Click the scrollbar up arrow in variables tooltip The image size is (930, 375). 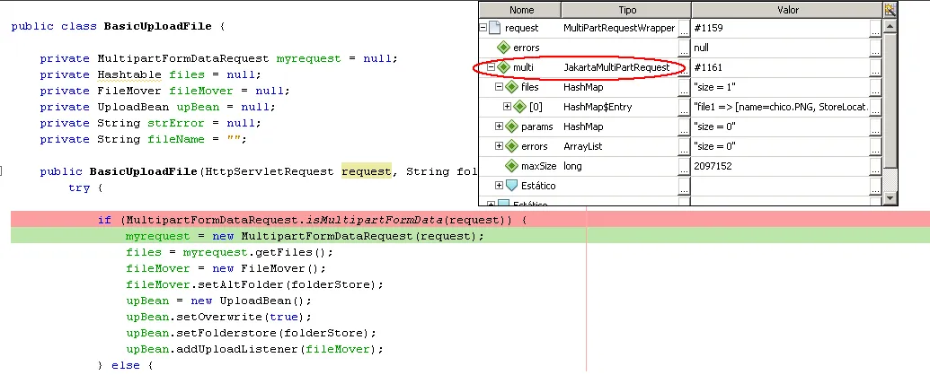coord(889,26)
